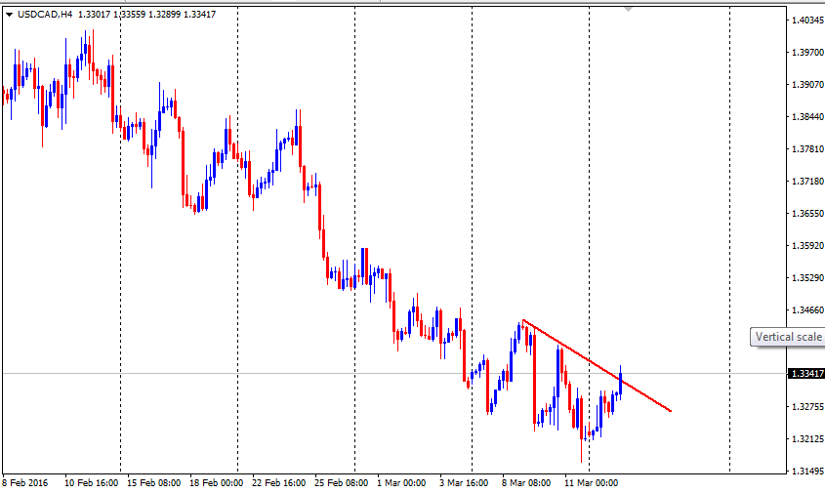Click the 25 Feb 08:00 time label
The image size is (825, 493).
click(x=341, y=483)
